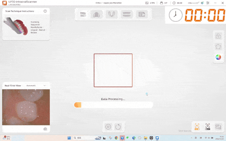
Task: Toggle the tooth focus frame switch
Action: (208, 127)
